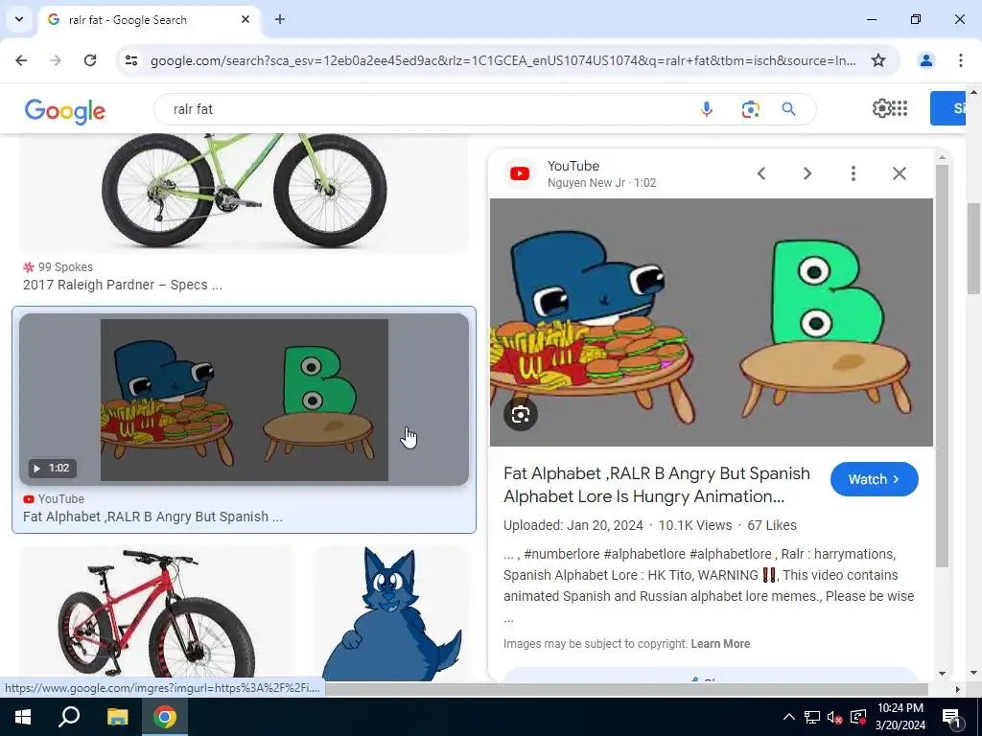Click '2017 Raleigh Pardner – Specs ...' link
The image size is (982, 736).
pos(122,285)
